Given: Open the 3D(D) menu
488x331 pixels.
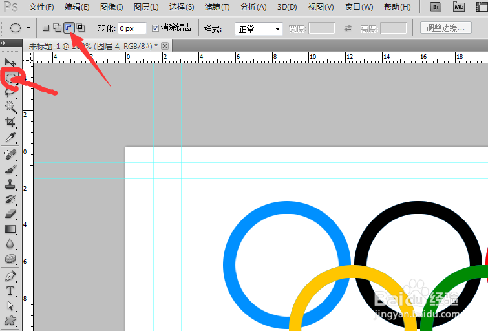Looking at the screenshot, I should point(287,7).
